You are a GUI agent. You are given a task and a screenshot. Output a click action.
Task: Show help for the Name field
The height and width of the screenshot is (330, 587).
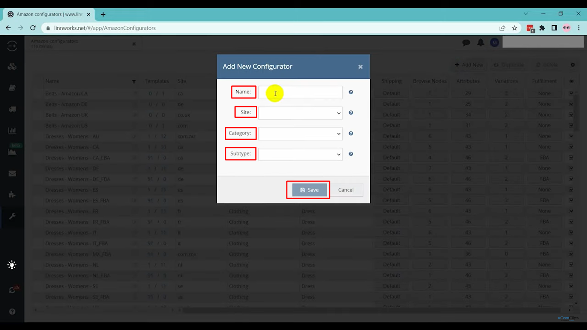(351, 92)
